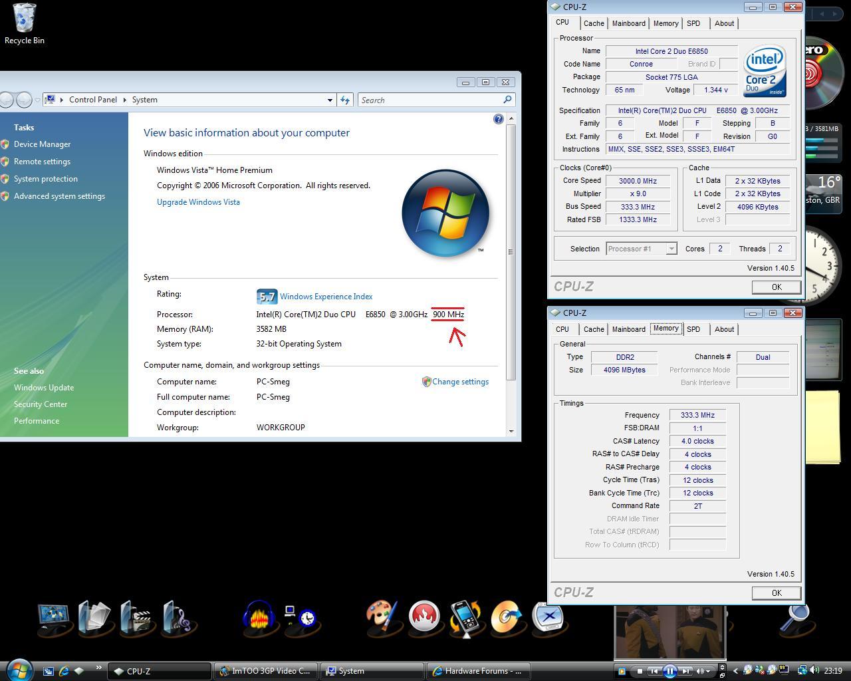The height and width of the screenshot is (681, 851).
Task: Click Internet Explorer quick launch icon
Action: tap(64, 671)
